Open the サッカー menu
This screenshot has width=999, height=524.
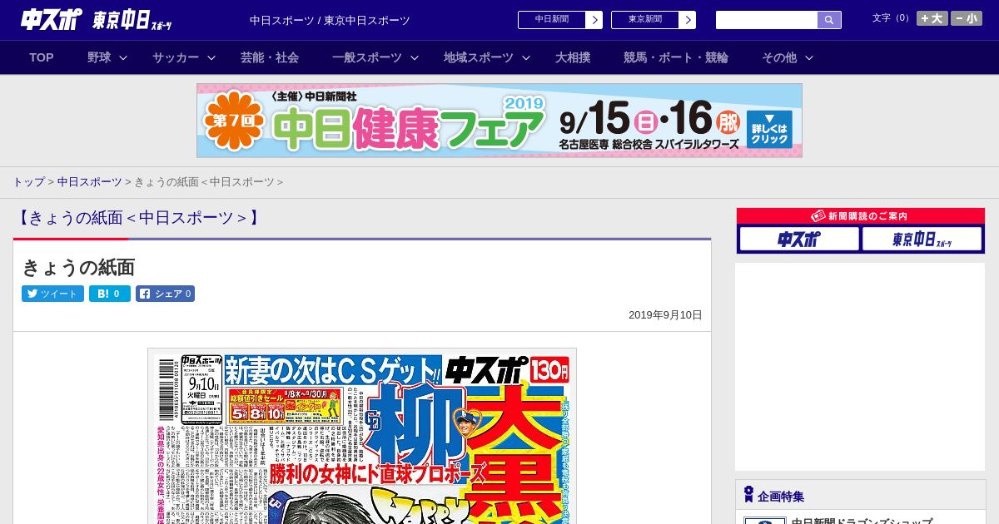176,57
